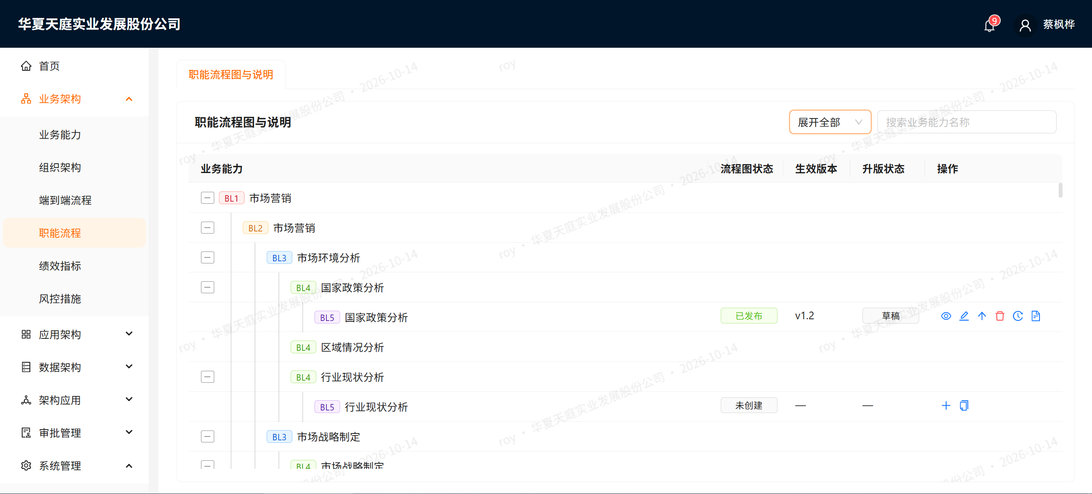The height and width of the screenshot is (494, 1092).
Task: Open the notification bell with 9 alerts
Action: click(989, 26)
